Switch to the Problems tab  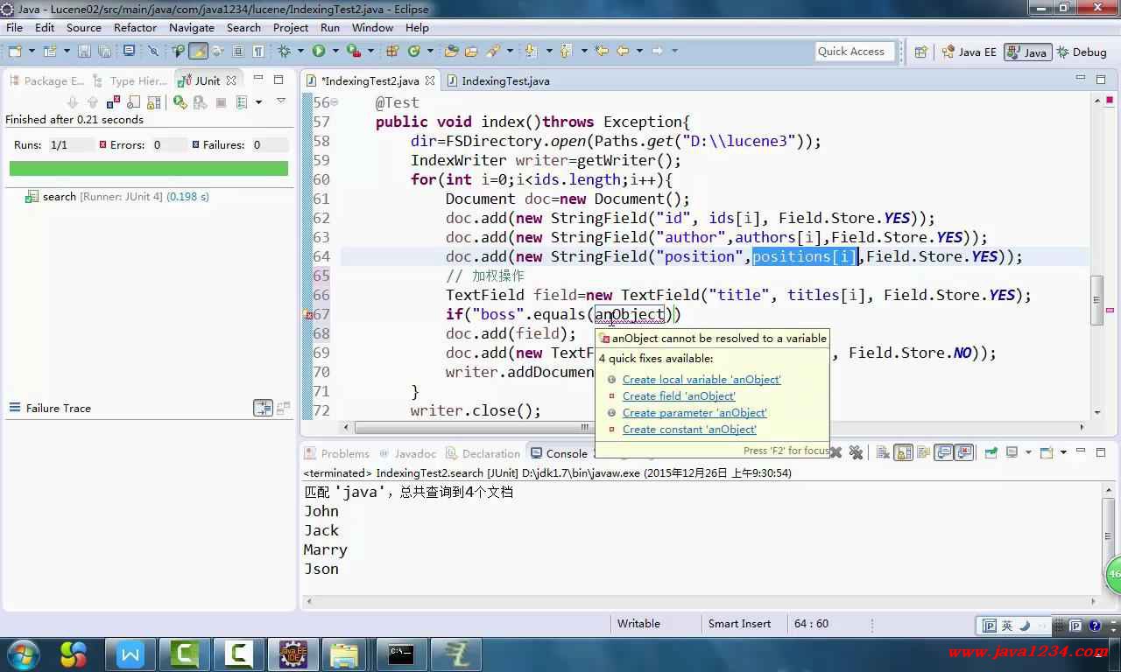[x=337, y=453]
